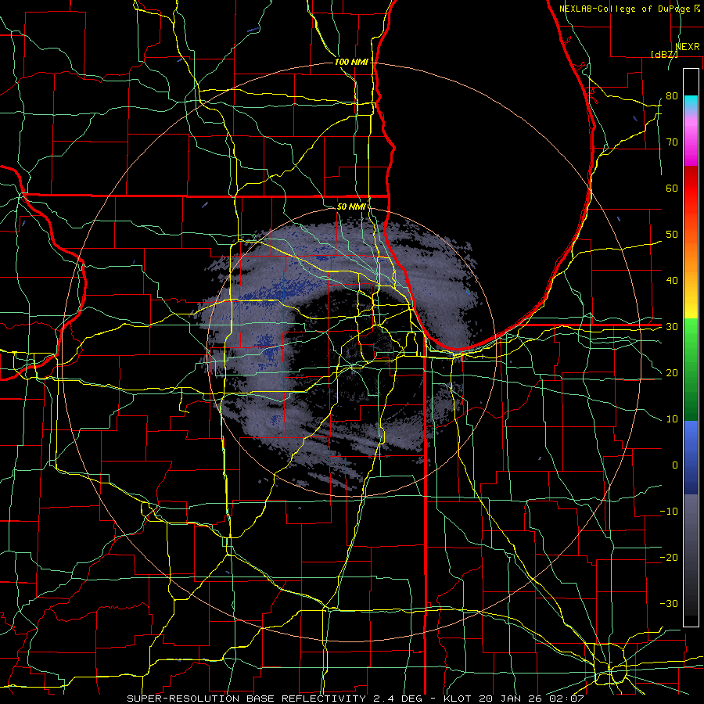
Task: Click the 20 value on dBZ scale
Action: coord(672,373)
